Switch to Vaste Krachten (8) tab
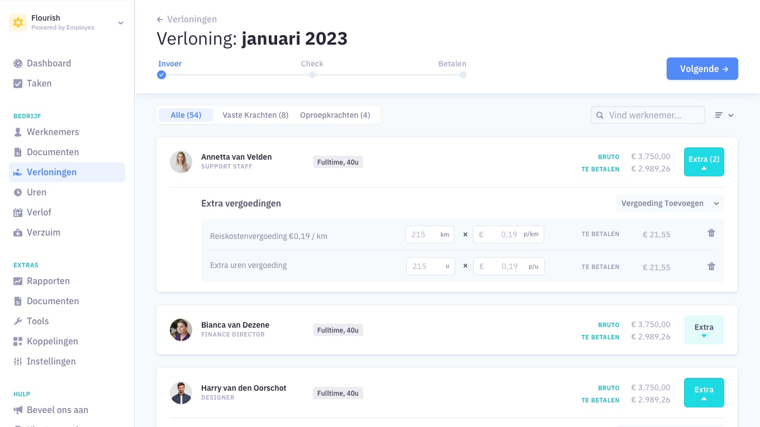The height and width of the screenshot is (427, 760). click(255, 115)
